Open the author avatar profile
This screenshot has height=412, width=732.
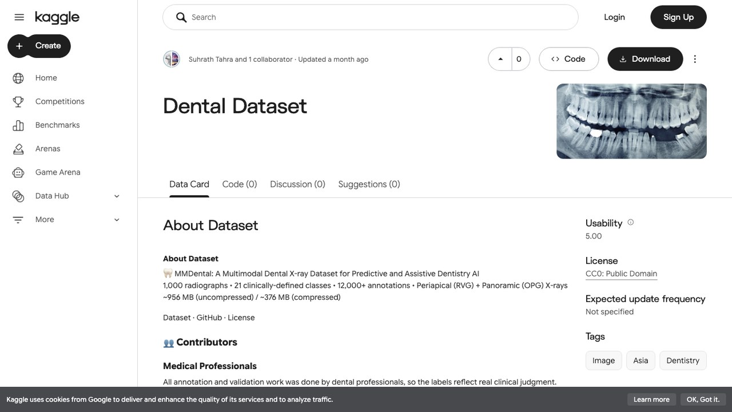(172, 59)
